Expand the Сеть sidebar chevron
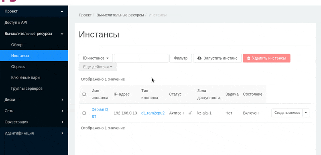This screenshot has width=321, height=155. pos(62,111)
